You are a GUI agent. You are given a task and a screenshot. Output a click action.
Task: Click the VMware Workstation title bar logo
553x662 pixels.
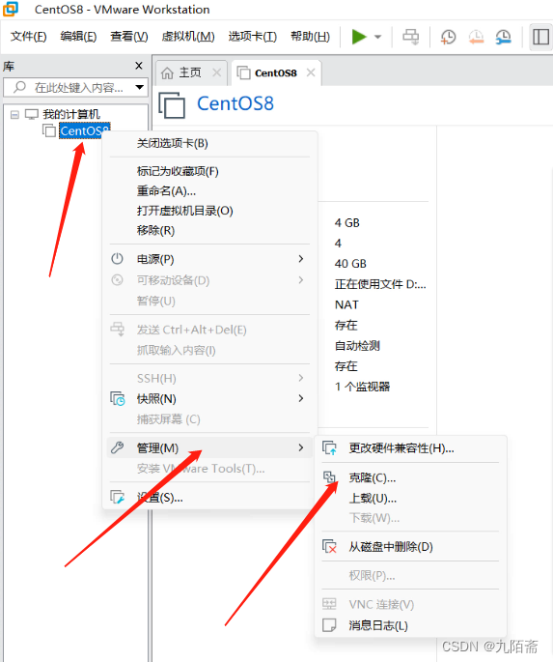10,9
